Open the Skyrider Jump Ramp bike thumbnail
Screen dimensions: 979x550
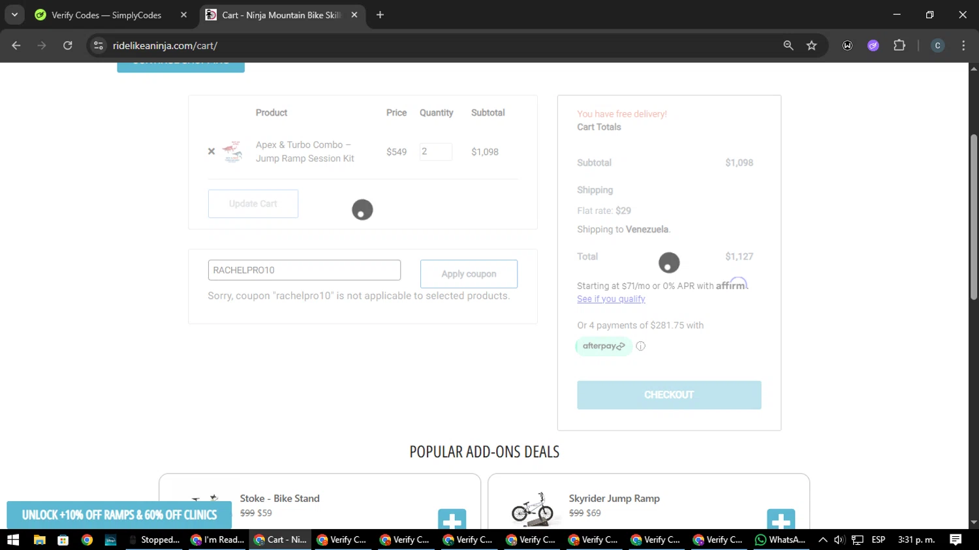click(533, 509)
